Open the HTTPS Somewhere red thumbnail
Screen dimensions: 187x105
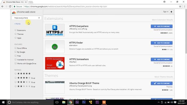click(55, 63)
